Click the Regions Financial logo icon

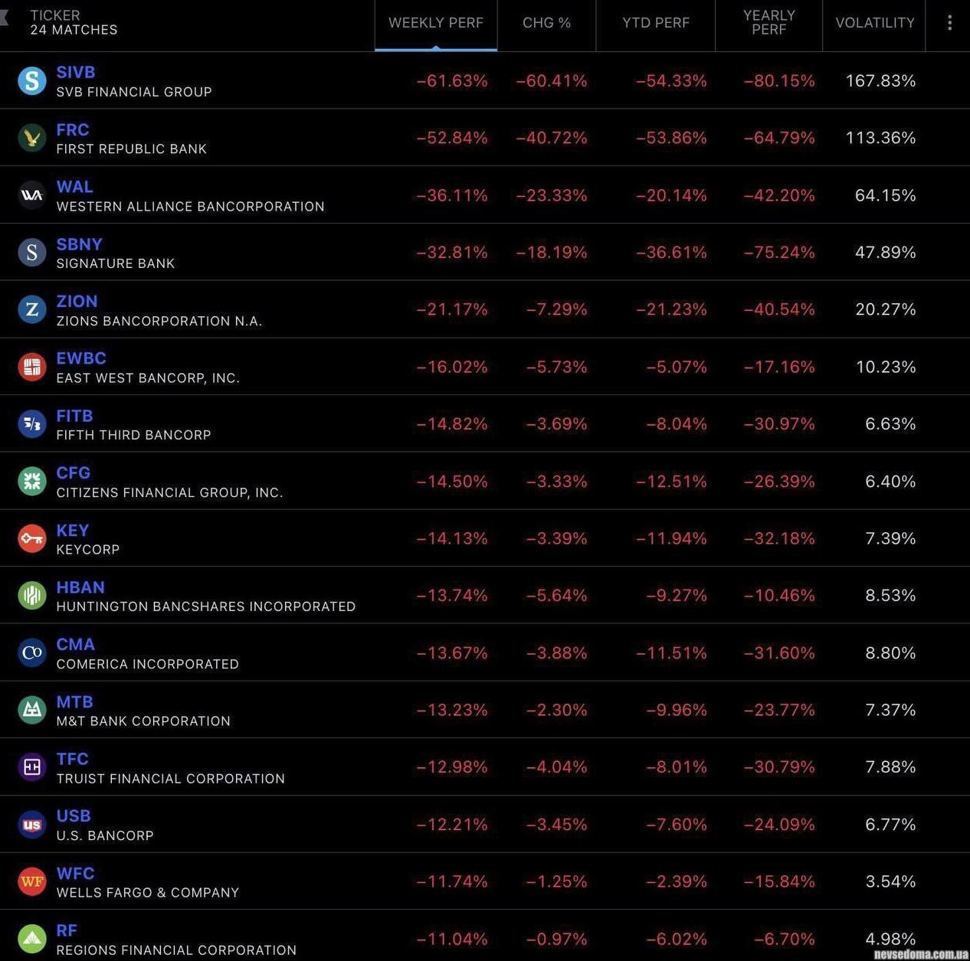tap(31, 939)
